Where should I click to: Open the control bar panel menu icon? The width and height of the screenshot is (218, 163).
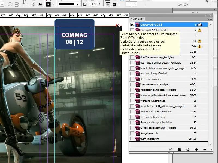coord(214,1)
